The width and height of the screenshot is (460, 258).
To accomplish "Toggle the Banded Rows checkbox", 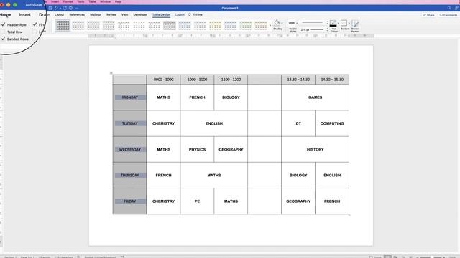I will tap(4, 39).
